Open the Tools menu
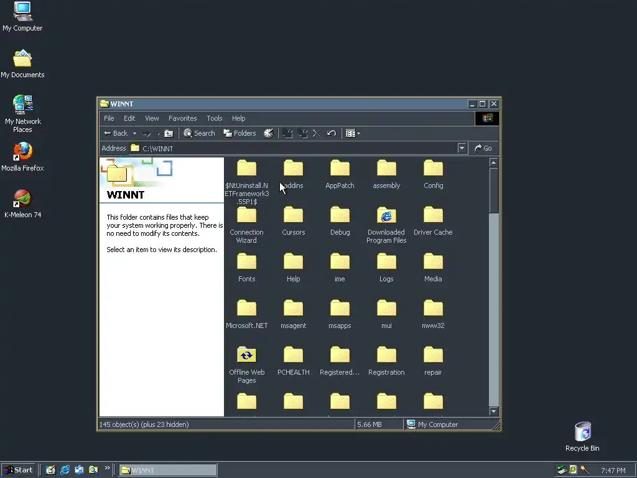Image resolution: width=637 pixels, height=478 pixels. click(x=215, y=118)
